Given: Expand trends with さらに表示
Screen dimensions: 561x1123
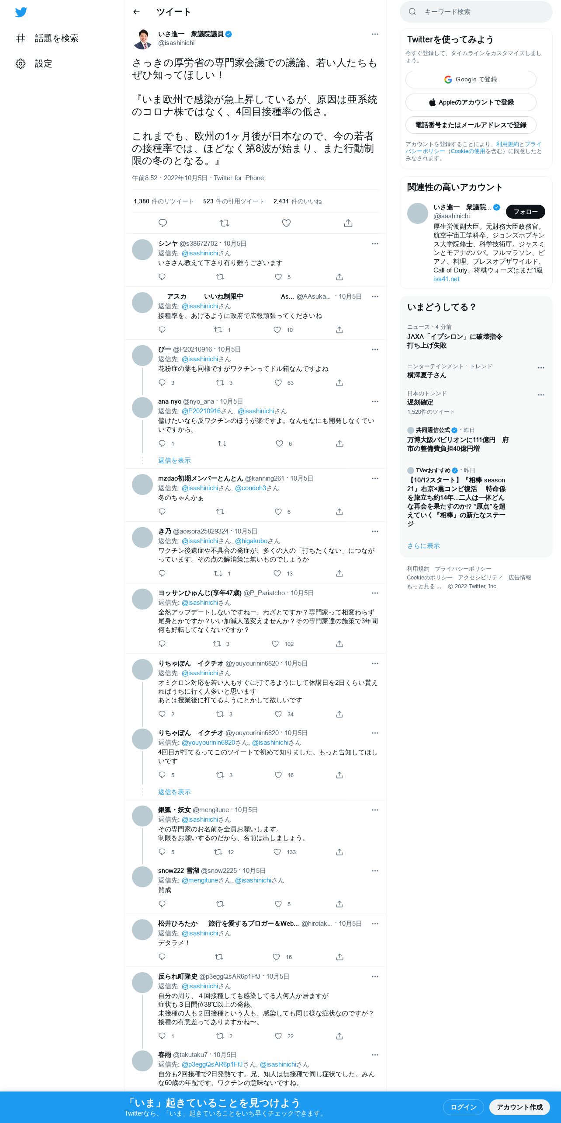Looking at the screenshot, I should click(x=423, y=546).
